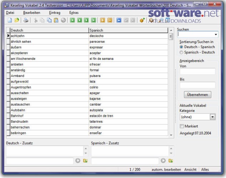Click the Bis input field
226x178 pixels.
point(197,85)
